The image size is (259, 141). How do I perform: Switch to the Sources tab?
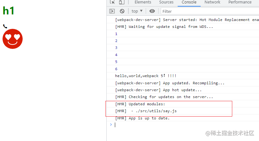166,2
